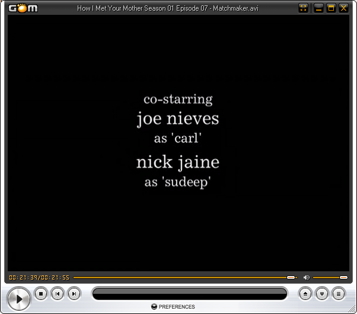Open PREFERENCES link
The height and width of the screenshot is (314, 357).
pos(173,307)
